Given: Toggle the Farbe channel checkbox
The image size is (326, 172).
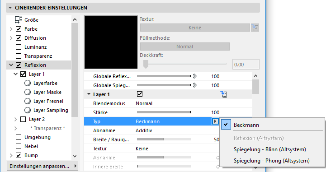Looking at the screenshot, I should (x=19, y=29).
